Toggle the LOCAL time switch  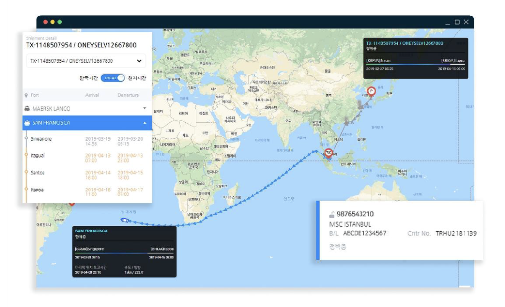click(x=112, y=78)
